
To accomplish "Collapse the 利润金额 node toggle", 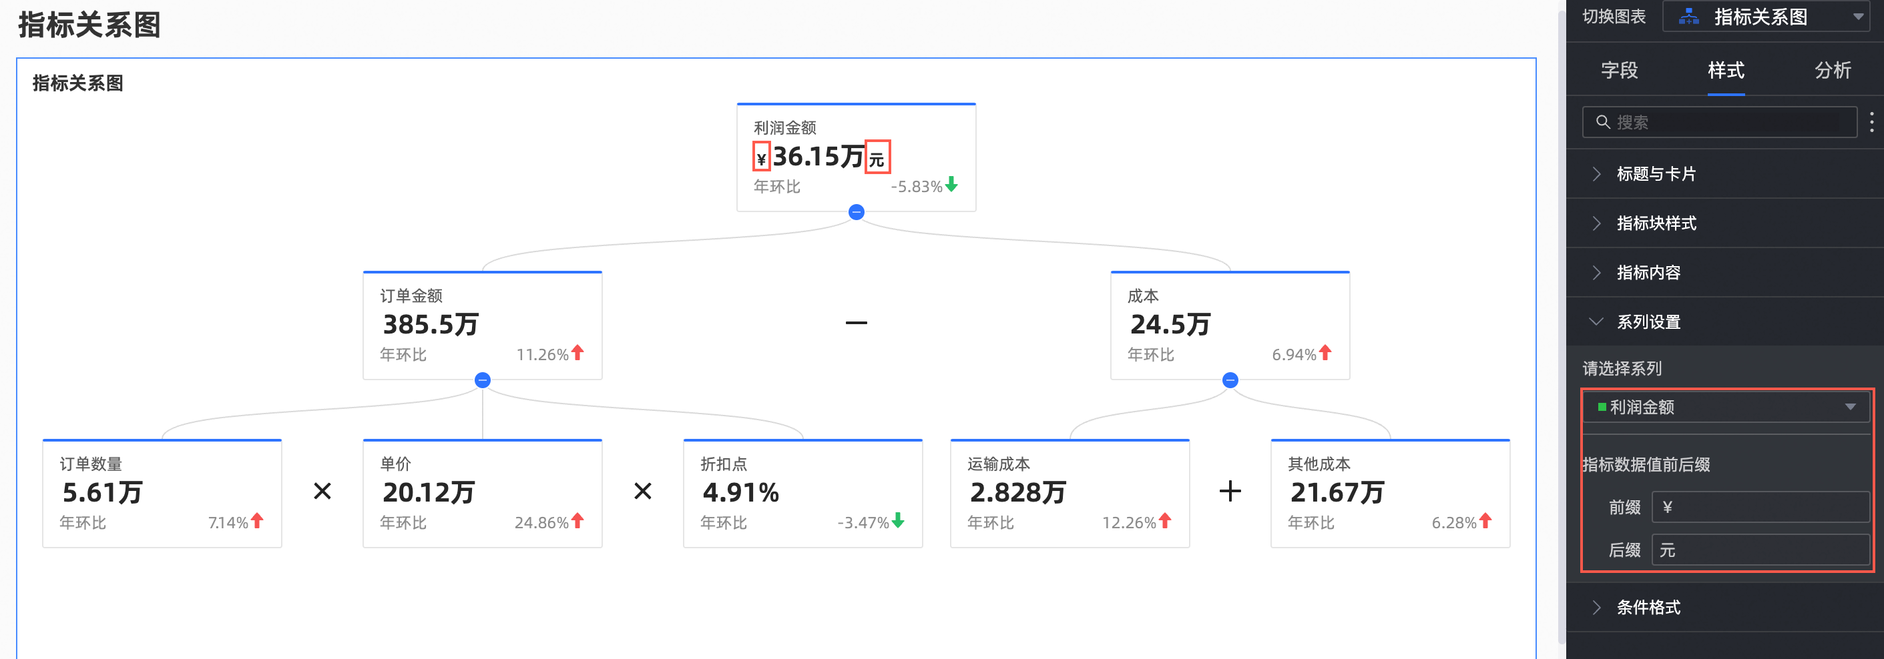I will tap(856, 212).
